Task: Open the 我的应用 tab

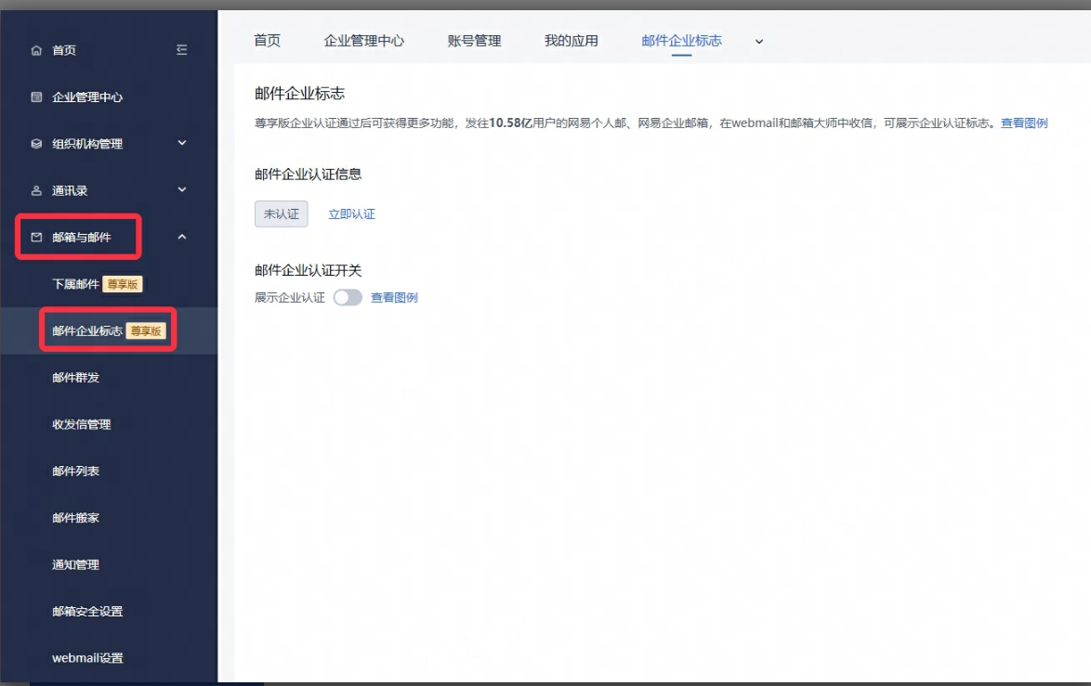Action: [x=572, y=40]
